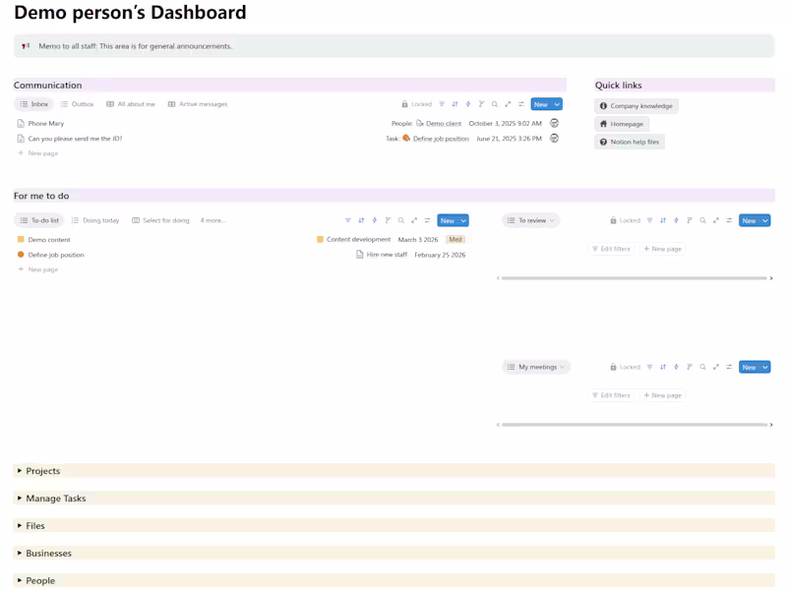
Task: Open the Hire new staff project link
Action: coord(382,255)
